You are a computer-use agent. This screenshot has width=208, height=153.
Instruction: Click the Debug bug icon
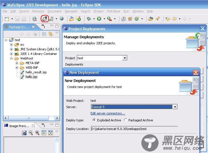(x=89, y=19)
